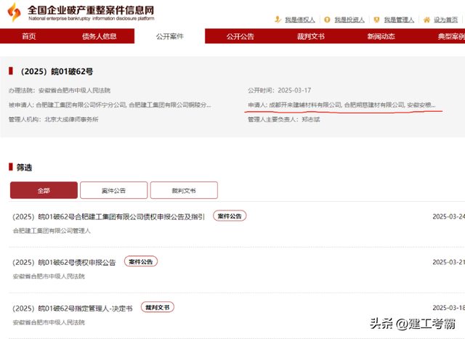Open the 债权申报公告及指引 announcement entry

click(x=108, y=216)
